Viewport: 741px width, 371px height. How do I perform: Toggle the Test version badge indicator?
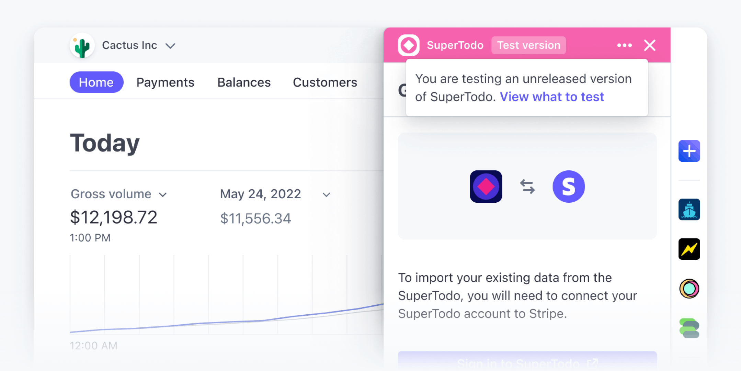[528, 45]
